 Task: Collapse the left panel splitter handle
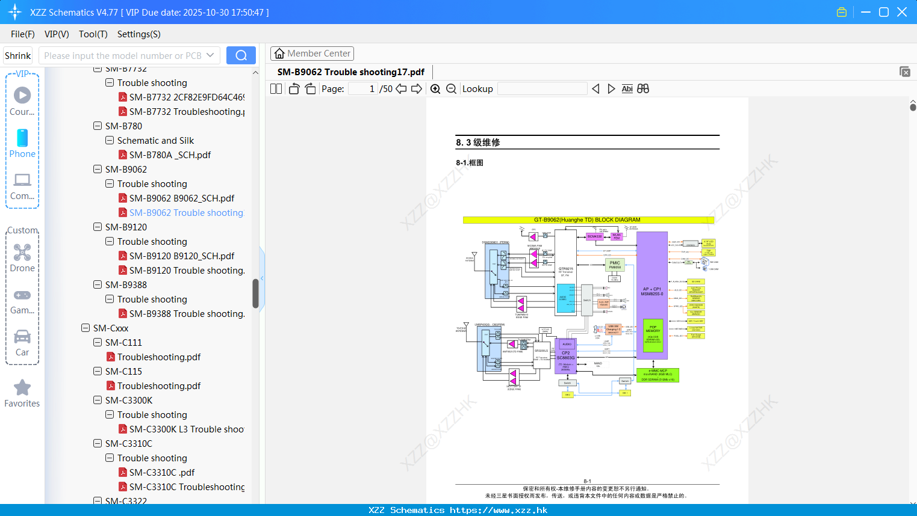(262, 278)
